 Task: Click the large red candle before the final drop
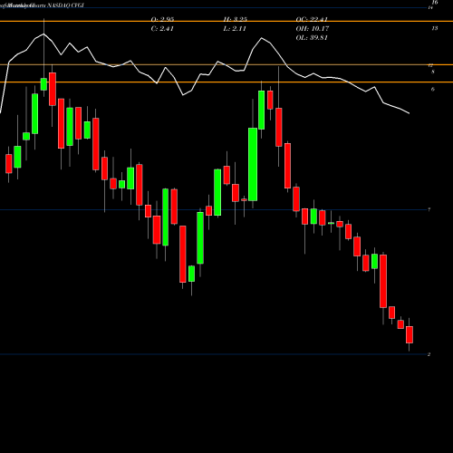[x=383, y=281]
